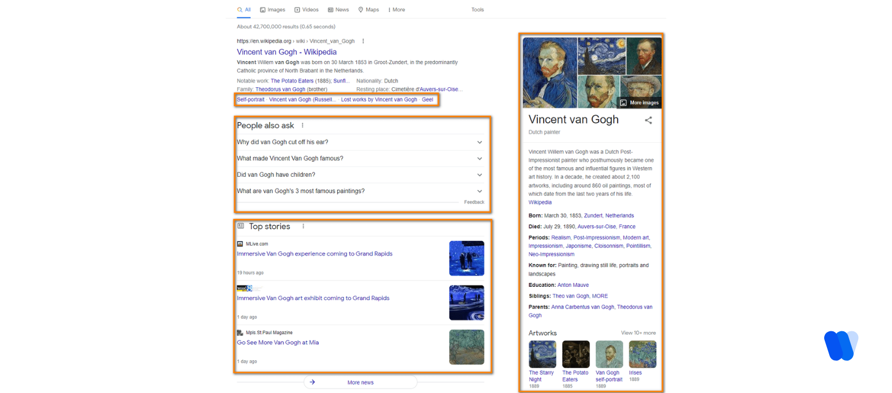Open the Anna Carbentus van Gogh parent link
The width and height of the screenshot is (892, 393).
[x=582, y=307]
